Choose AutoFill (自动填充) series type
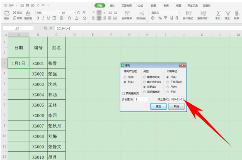 (144, 92)
